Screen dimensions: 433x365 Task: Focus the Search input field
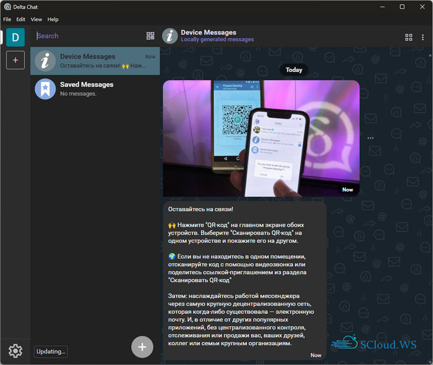pyautogui.click(x=87, y=36)
